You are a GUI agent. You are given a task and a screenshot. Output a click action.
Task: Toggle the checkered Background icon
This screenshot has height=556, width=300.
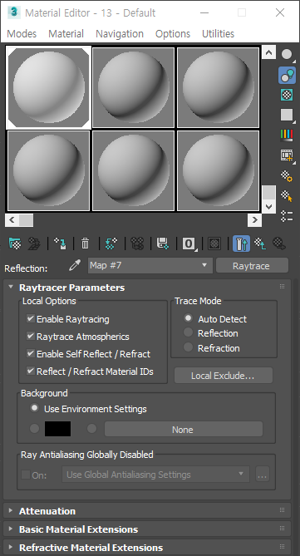click(x=287, y=95)
